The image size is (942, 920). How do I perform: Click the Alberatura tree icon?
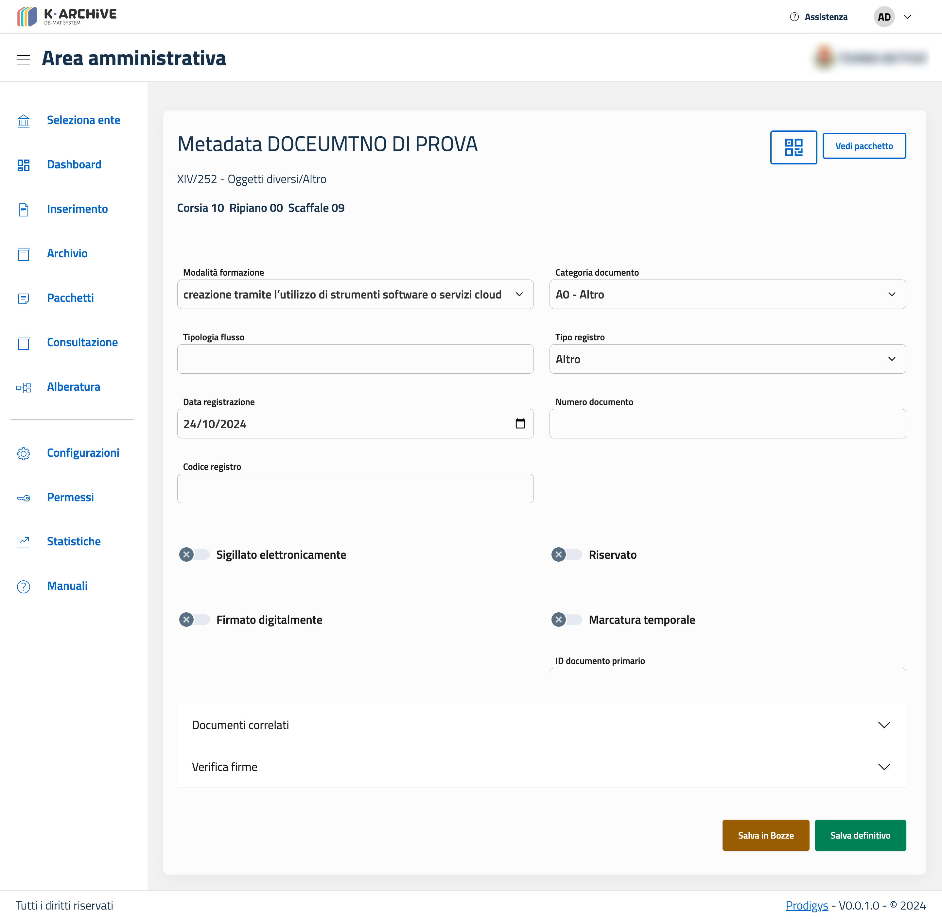coord(23,387)
